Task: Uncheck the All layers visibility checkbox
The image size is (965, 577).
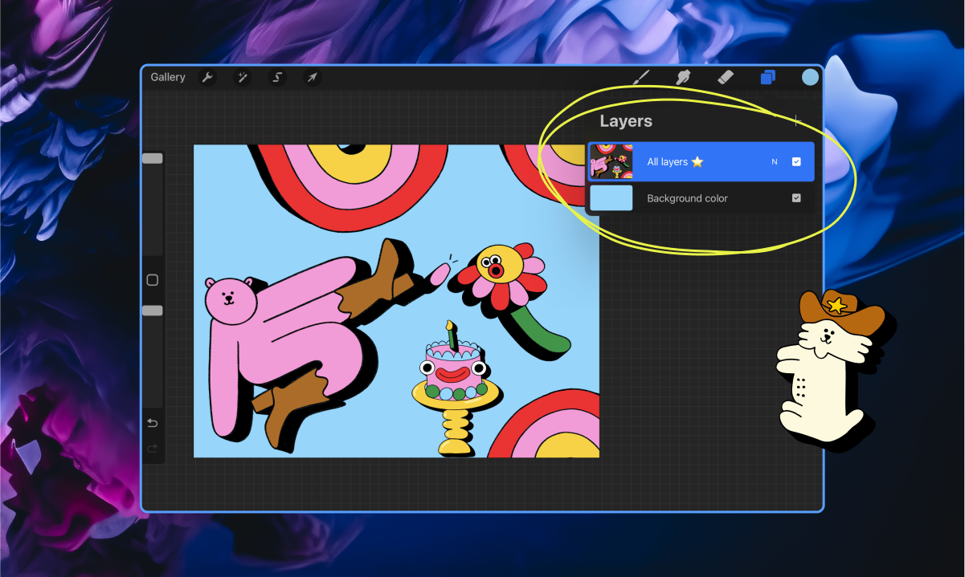Action: tap(796, 161)
